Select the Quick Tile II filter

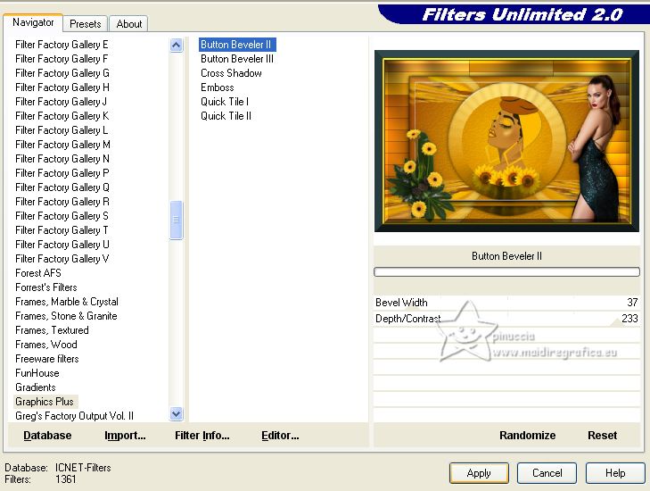coord(226,116)
